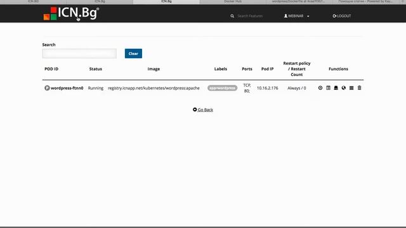
Task: Click the 'TCP, 80;' ports cell
Action: tap(247, 88)
